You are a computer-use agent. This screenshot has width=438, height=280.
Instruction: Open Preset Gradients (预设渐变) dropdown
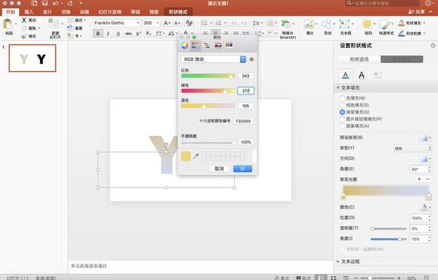click(x=426, y=138)
